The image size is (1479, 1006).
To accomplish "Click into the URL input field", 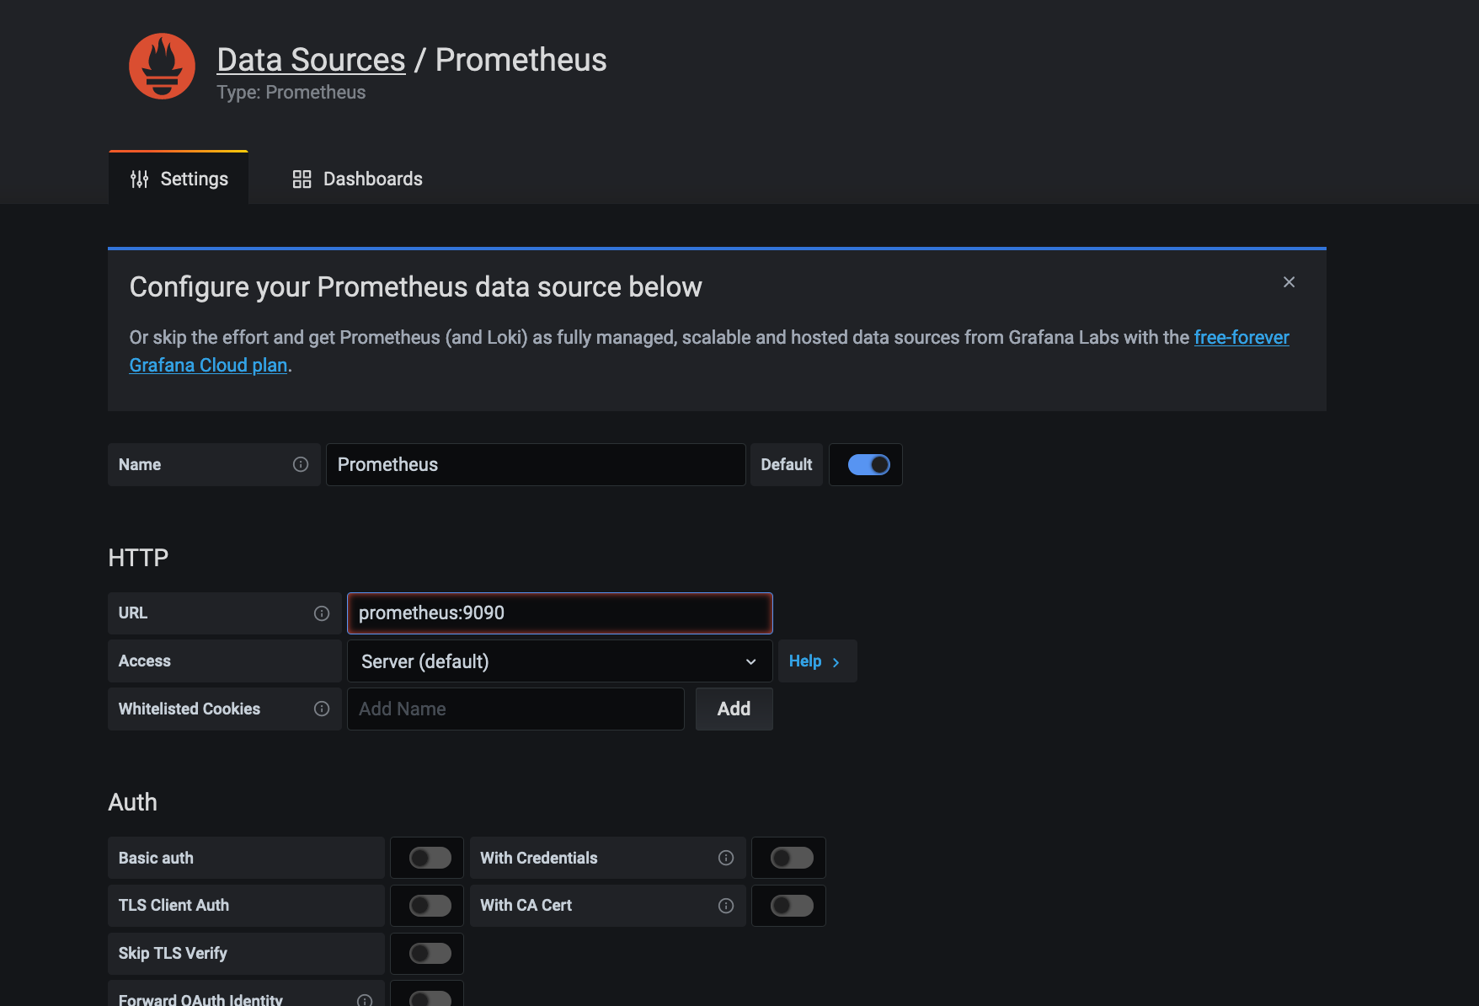I will (x=559, y=613).
